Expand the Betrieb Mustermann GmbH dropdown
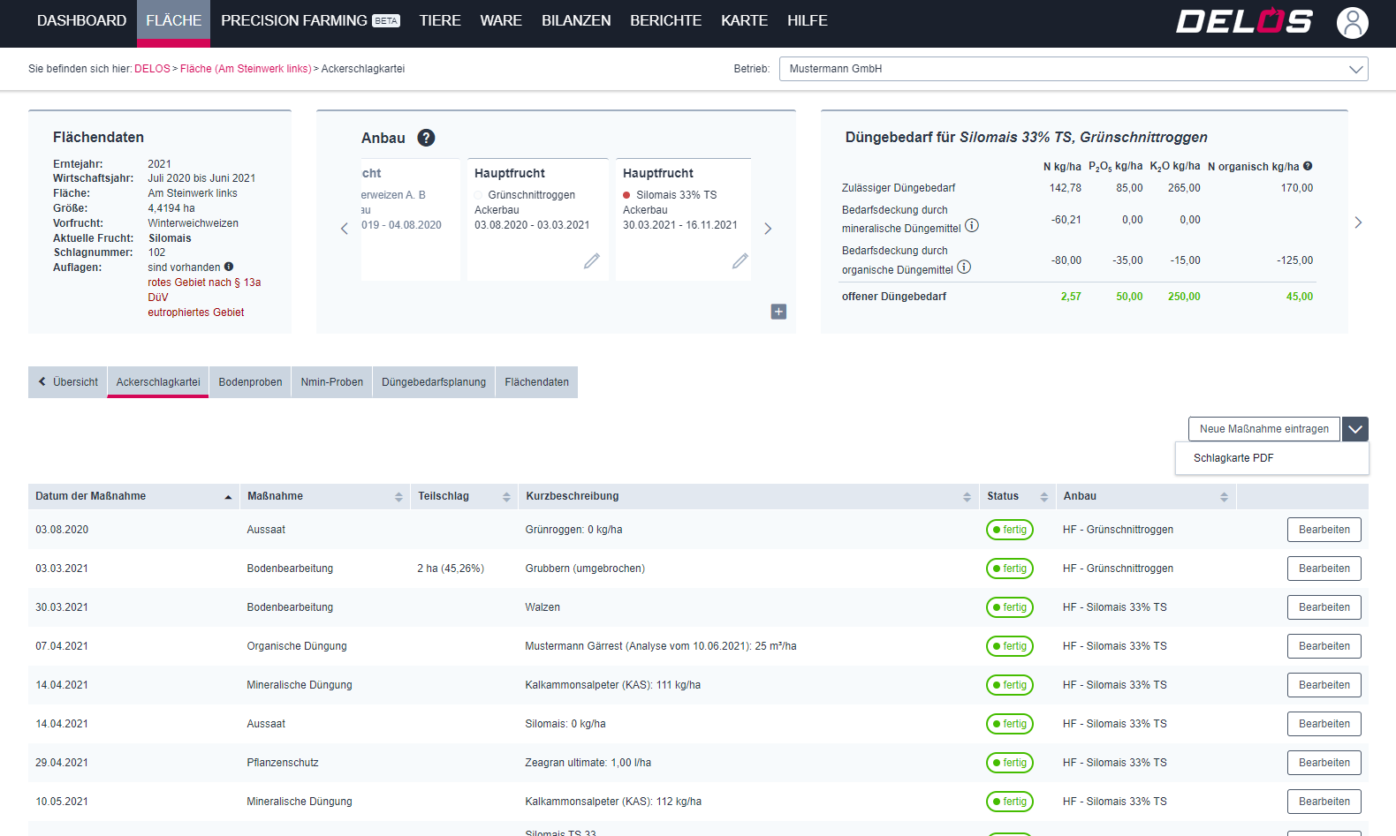This screenshot has width=1396, height=836. tap(1074, 69)
